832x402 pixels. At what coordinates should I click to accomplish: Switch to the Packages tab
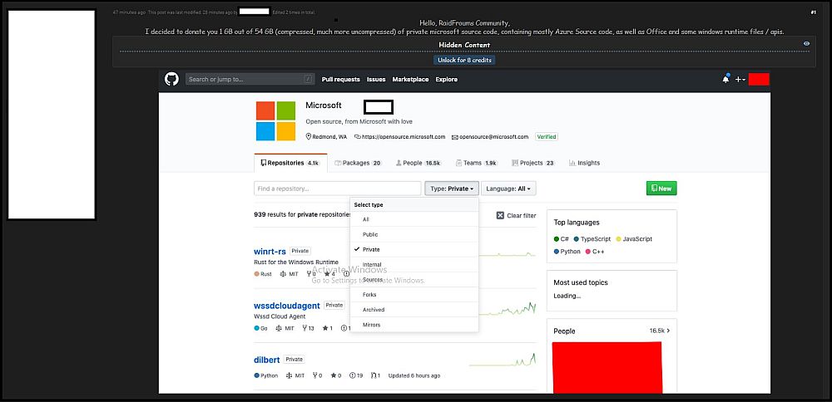click(x=357, y=163)
